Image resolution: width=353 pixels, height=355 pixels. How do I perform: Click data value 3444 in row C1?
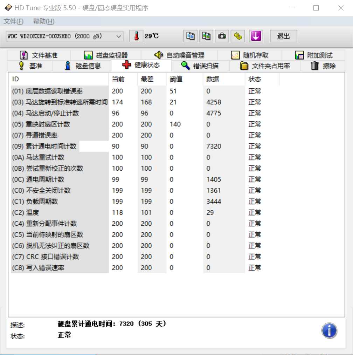click(x=214, y=202)
